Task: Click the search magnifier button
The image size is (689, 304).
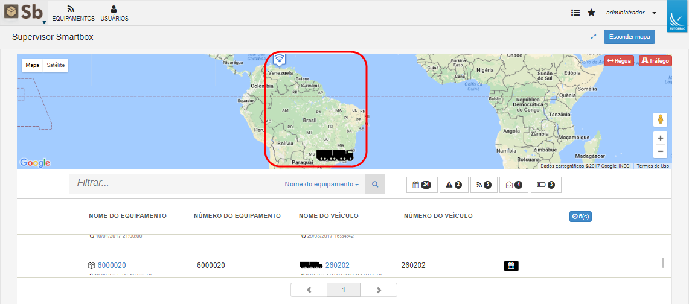Action: pyautogui.click(x=375, y=184)
